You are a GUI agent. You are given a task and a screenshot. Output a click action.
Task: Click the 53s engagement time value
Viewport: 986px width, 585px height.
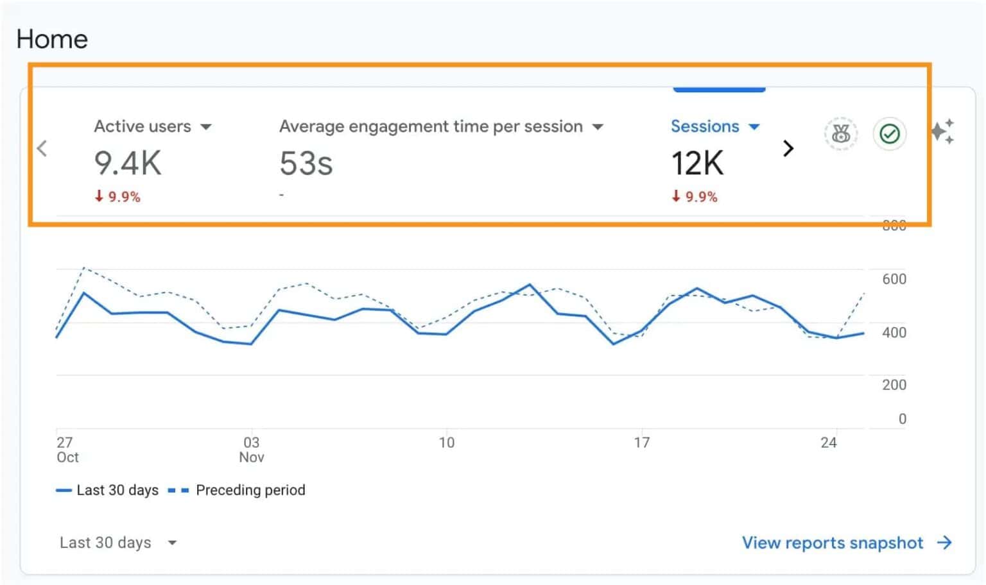click(x=306, y=164)
